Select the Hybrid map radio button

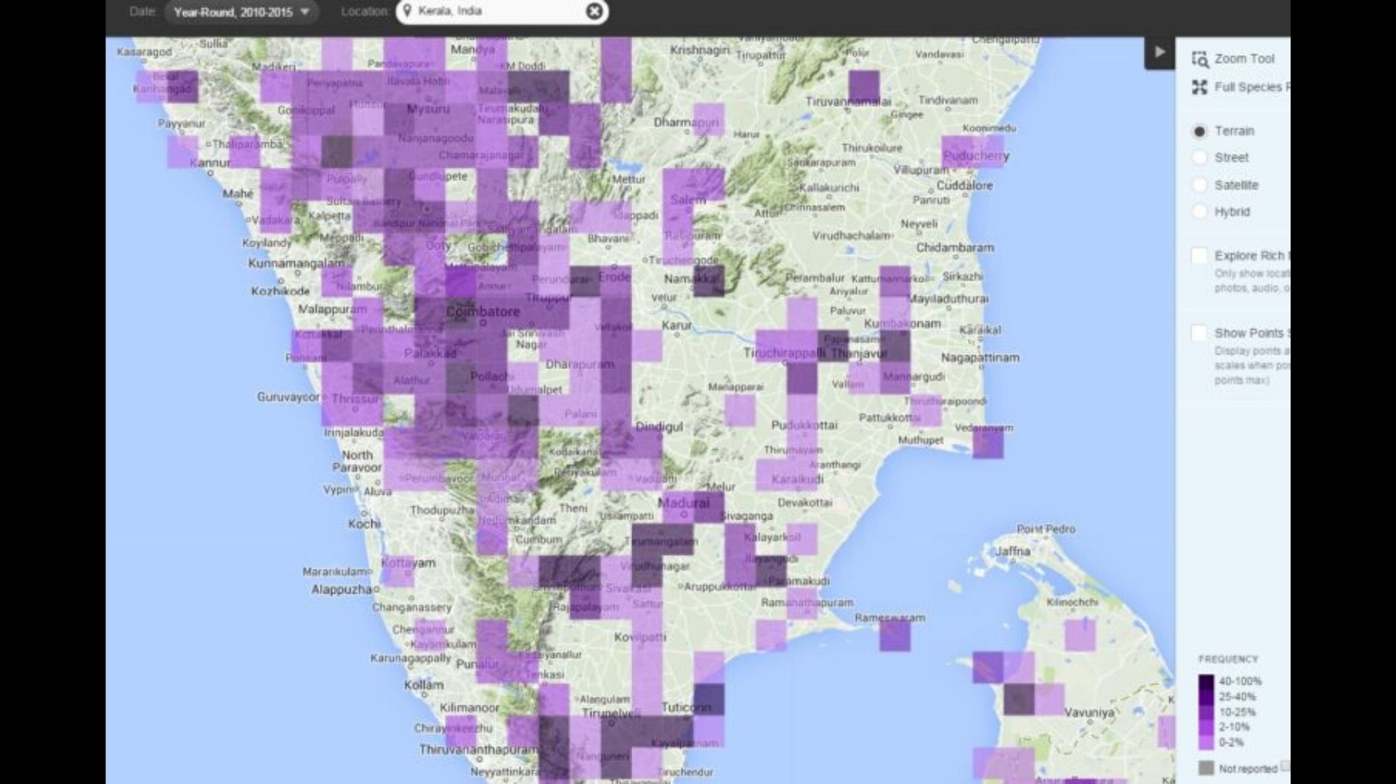(1200, 212)
